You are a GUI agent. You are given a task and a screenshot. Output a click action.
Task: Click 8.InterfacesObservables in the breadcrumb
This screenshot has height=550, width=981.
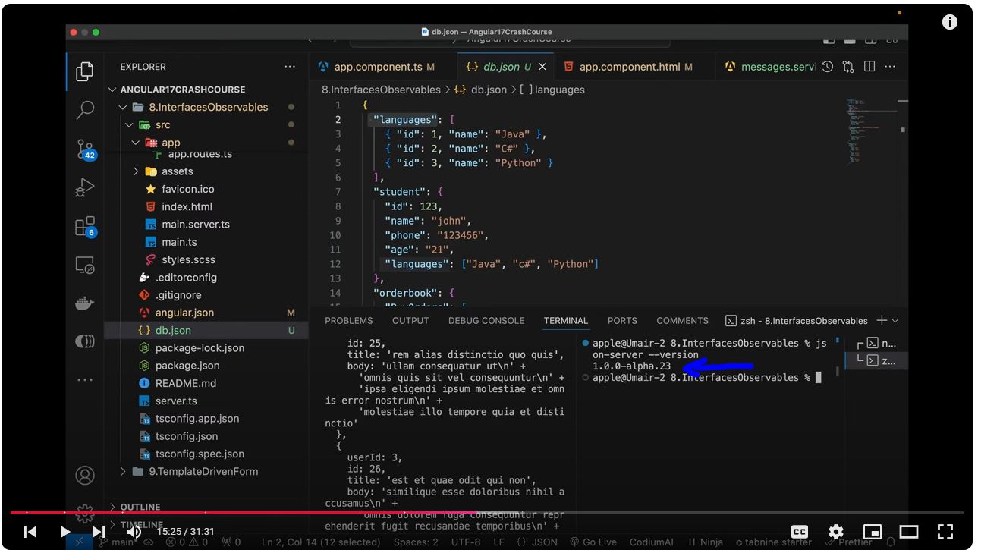click(381, 90)
